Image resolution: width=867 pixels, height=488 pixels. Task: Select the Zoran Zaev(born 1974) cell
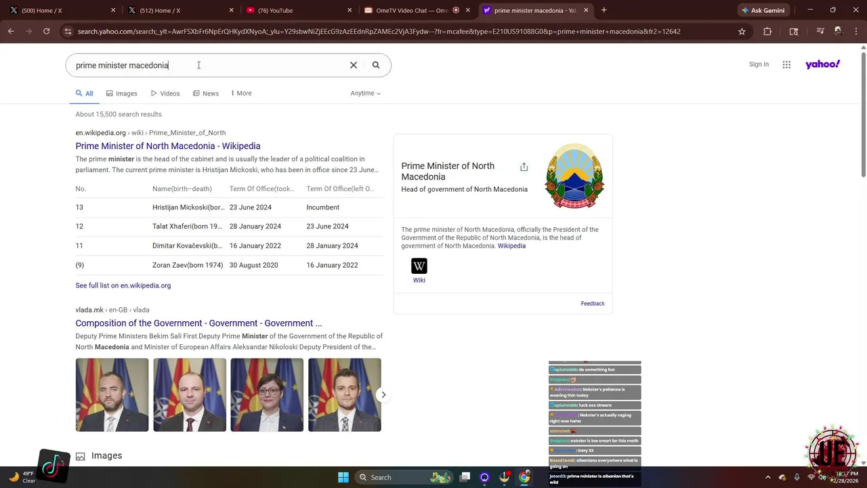(188, 265)
